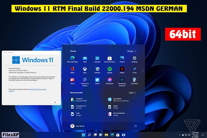The image size is (207, 138).
Task: Open Tom Warren user account menu
Action: pos(77,126)
